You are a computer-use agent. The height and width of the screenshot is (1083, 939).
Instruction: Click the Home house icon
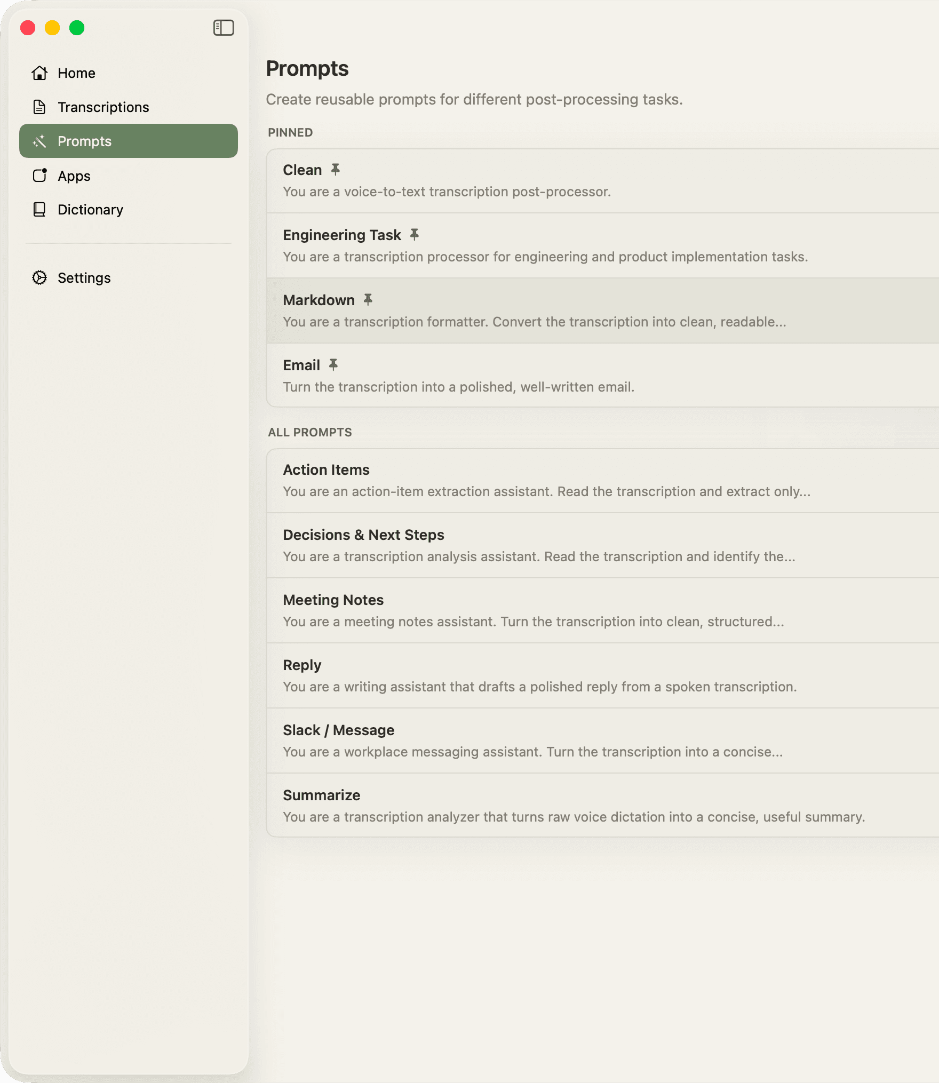39,73
